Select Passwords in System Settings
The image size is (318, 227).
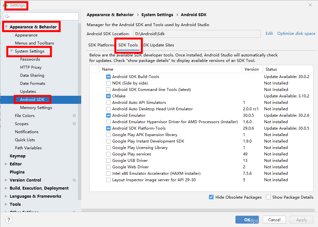tap(30, 59)
